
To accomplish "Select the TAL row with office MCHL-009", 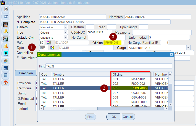I will [104, 102].
